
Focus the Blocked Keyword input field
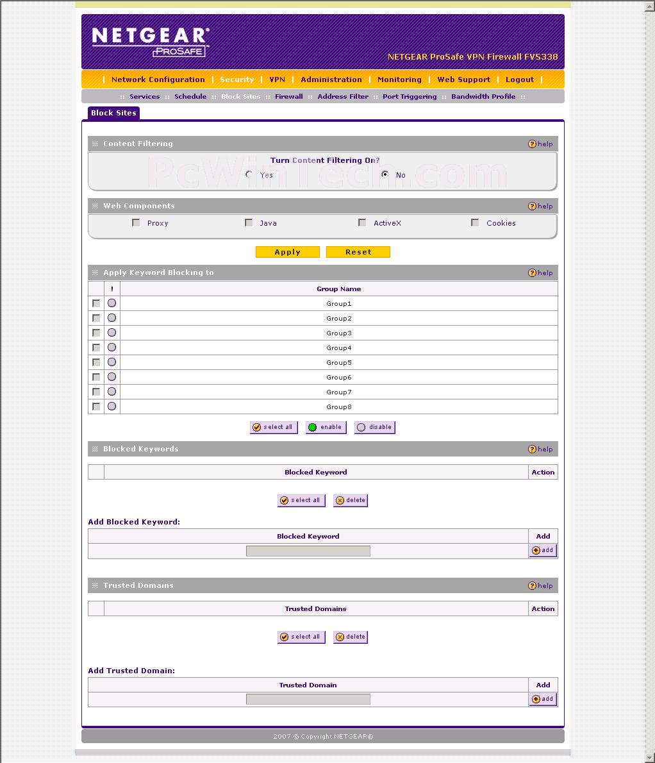(308, 551)
